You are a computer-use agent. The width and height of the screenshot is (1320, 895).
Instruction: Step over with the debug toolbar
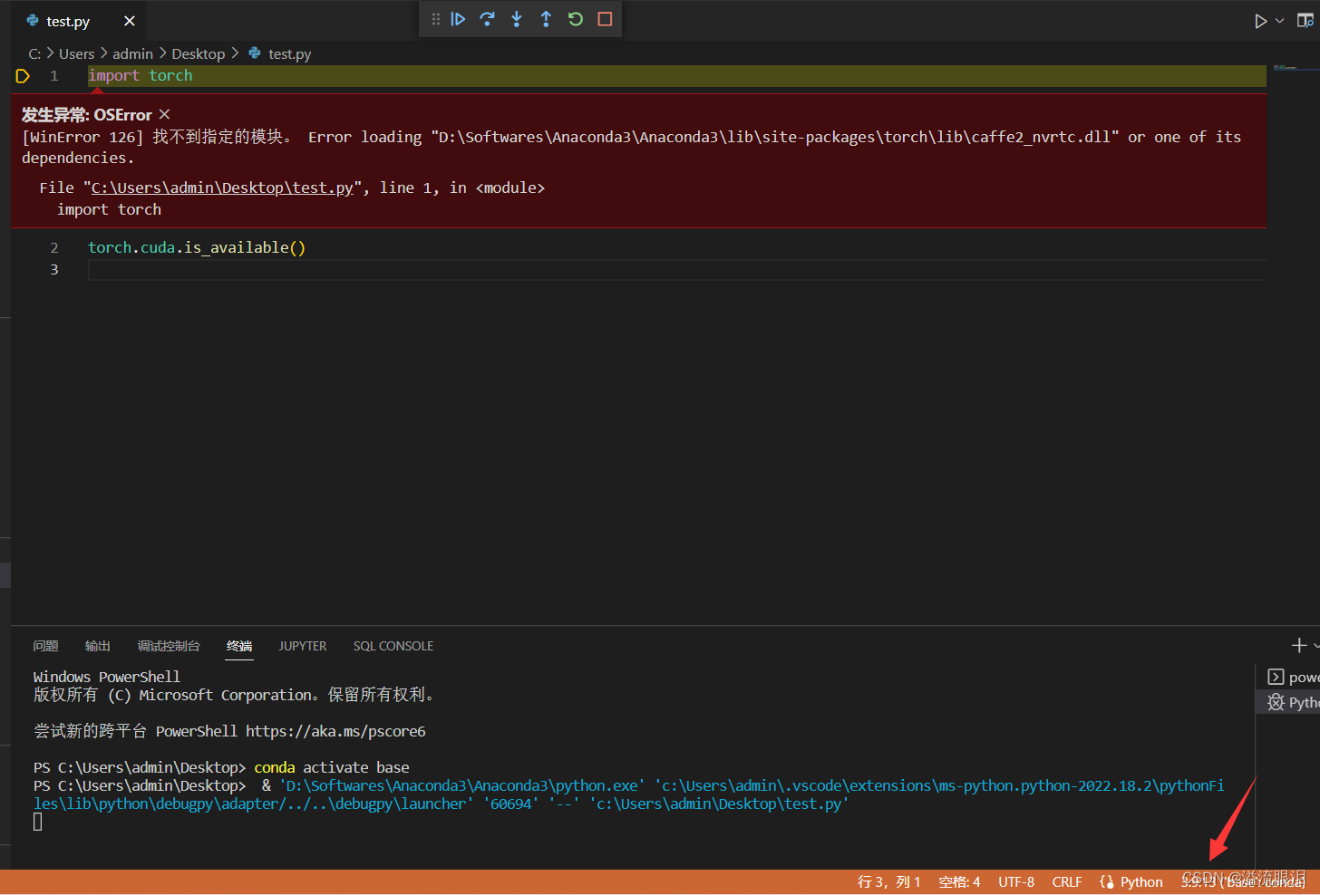[487, 19]
